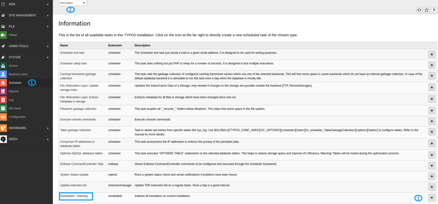Viewport: 438px width, 204px height.
Task: Add an Update extension list task
Action: (x=432, y=187)
